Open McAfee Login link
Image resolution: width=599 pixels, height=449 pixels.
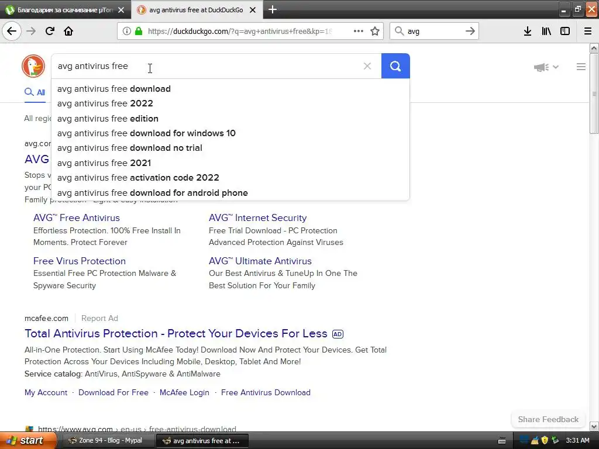(x=184, y=392)
